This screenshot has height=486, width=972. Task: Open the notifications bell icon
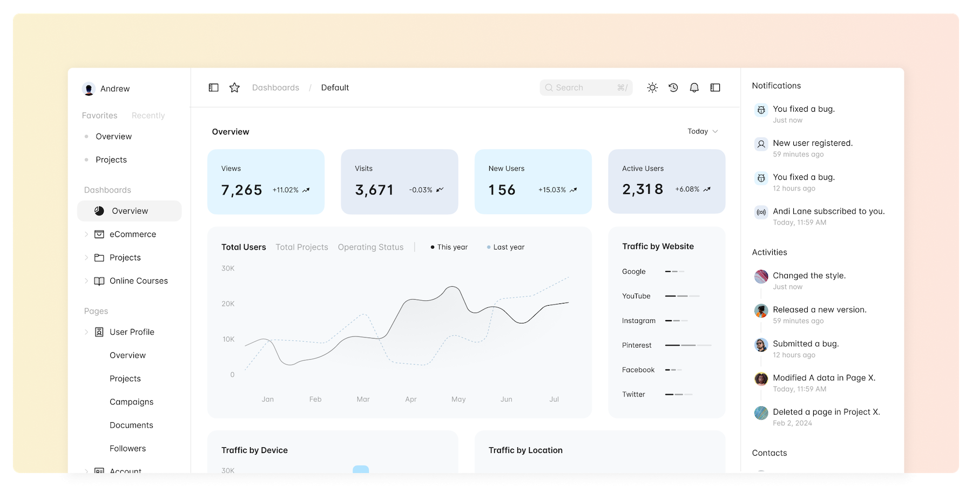694,87
